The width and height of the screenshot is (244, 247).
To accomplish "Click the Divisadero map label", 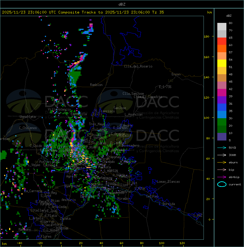I will pos(131,146).
